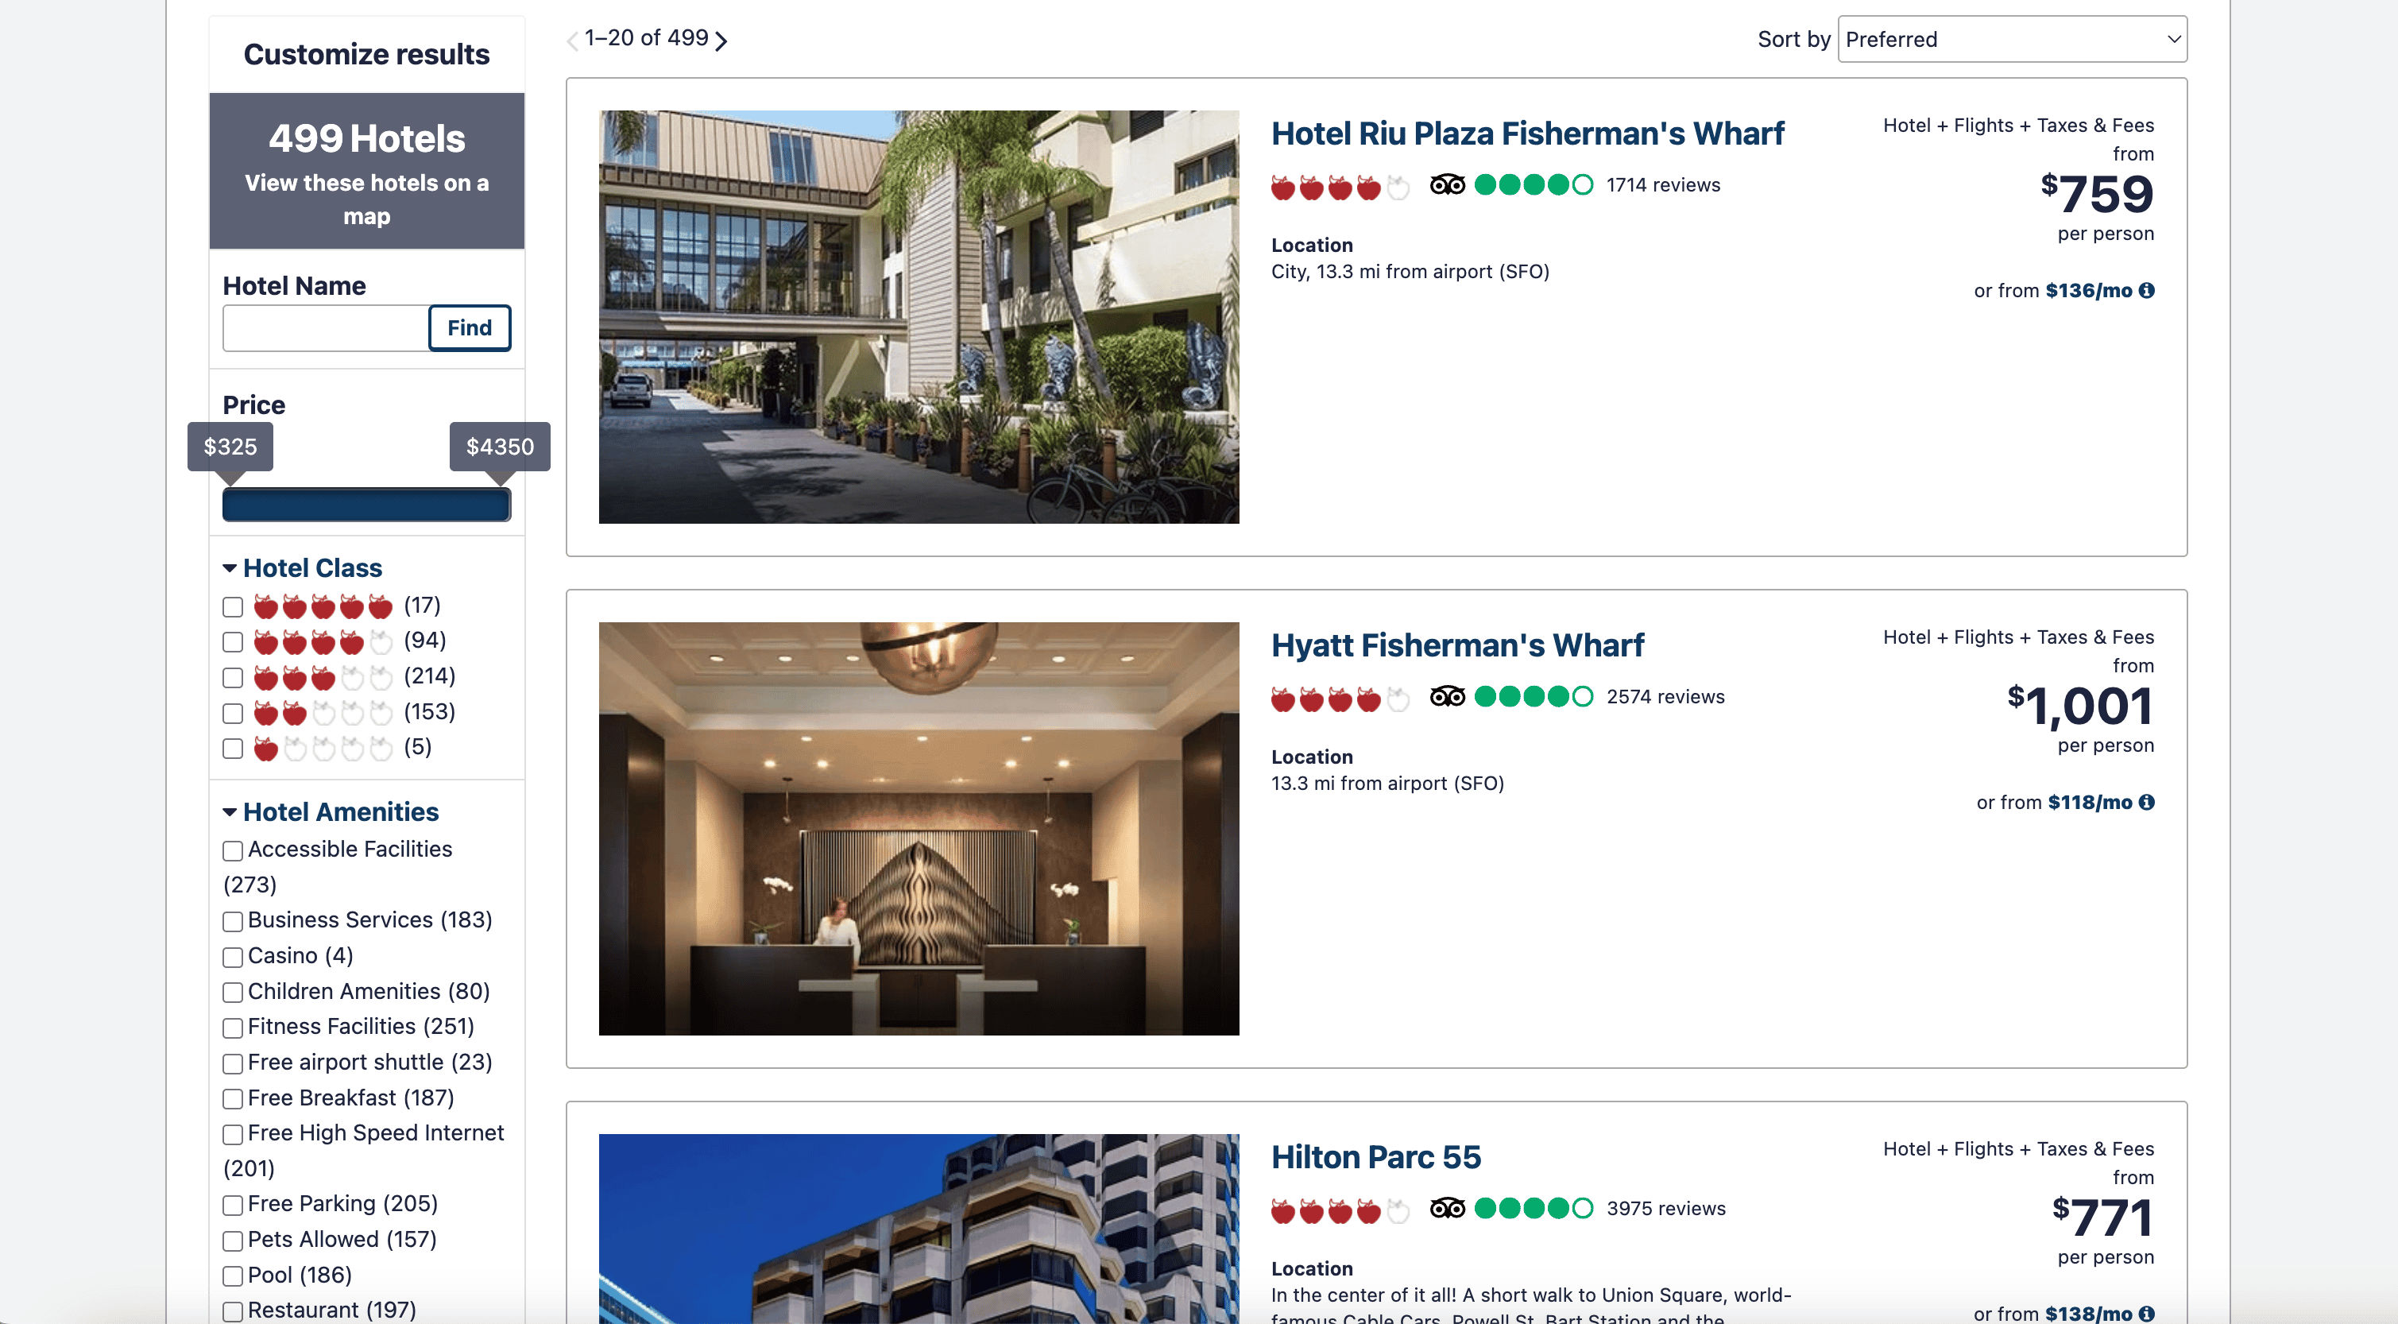Click info icon next to $136/mo

(2147, 291)
